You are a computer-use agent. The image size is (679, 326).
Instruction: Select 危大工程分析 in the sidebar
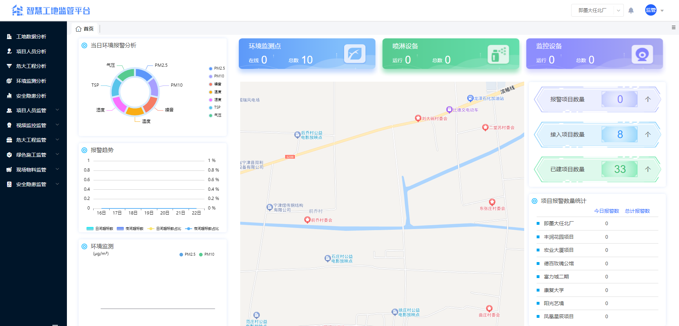[x=31, y=66]
